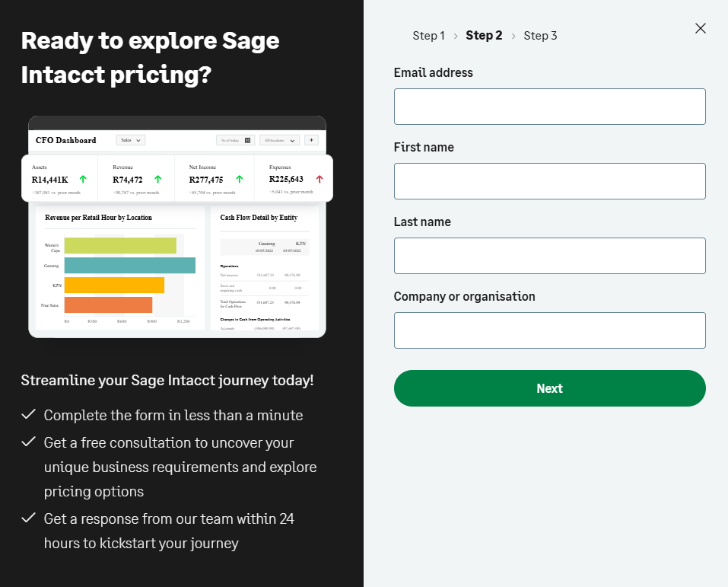The height and width of the screenshot is (587, 728).
Task: Select the Step 2 breadcrumb
Action: click(x=484, y=36)
